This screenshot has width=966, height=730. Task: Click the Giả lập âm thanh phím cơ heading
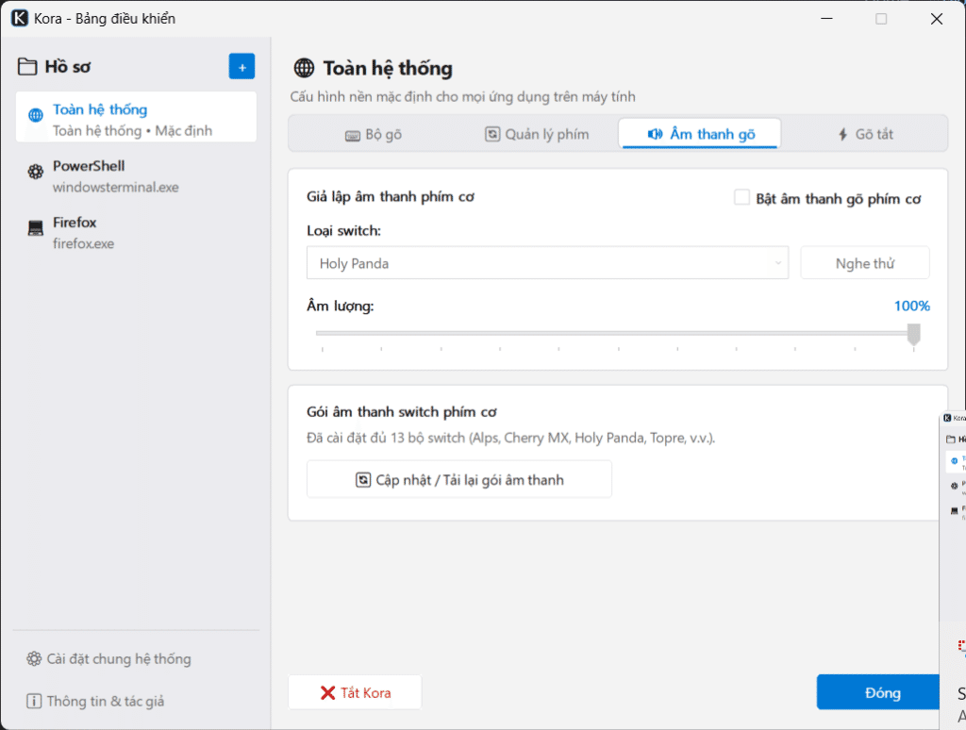point(391,196)
